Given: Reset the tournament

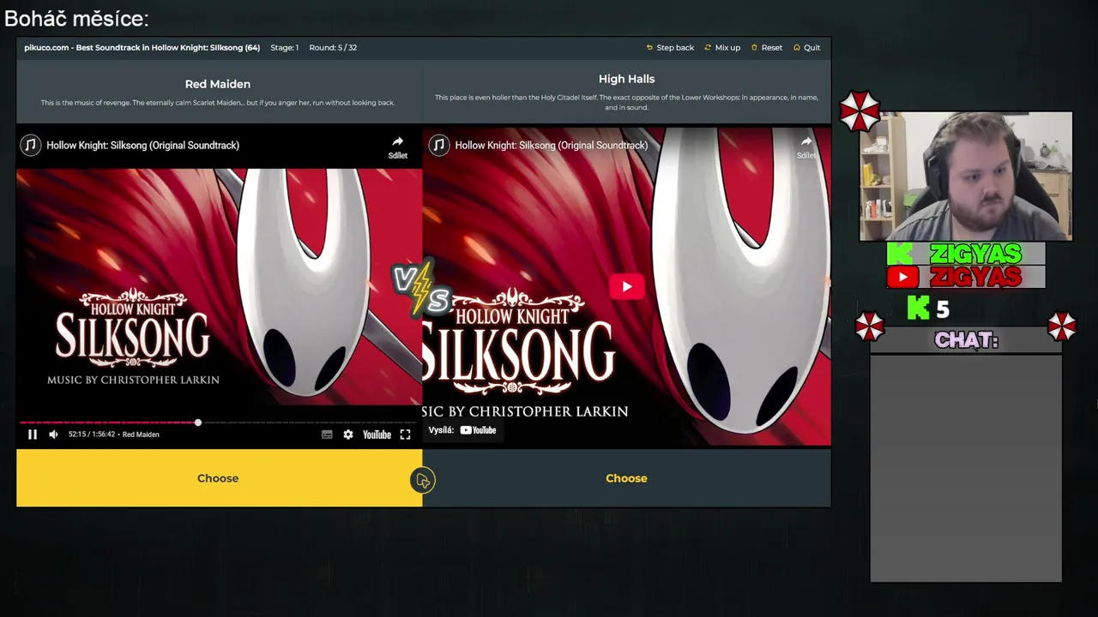Looking at the screenshot, I should pos(767,47).
